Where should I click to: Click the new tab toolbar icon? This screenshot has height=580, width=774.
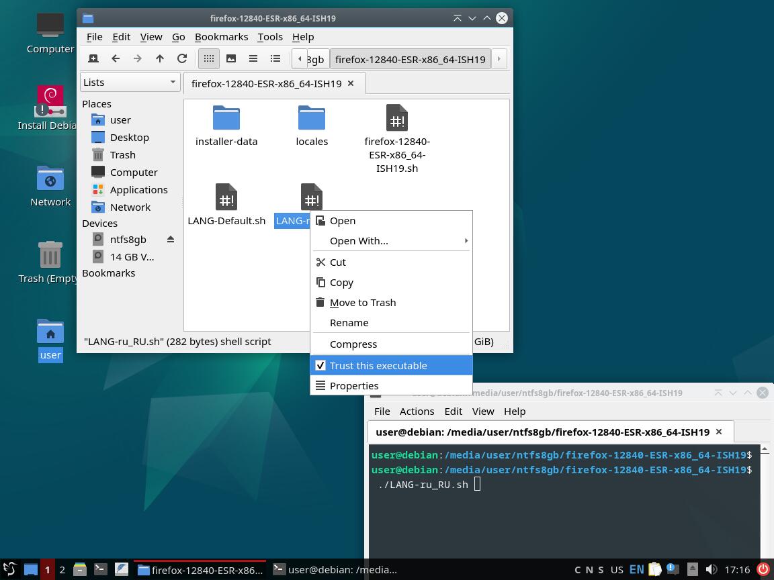(x=93, y=59)
